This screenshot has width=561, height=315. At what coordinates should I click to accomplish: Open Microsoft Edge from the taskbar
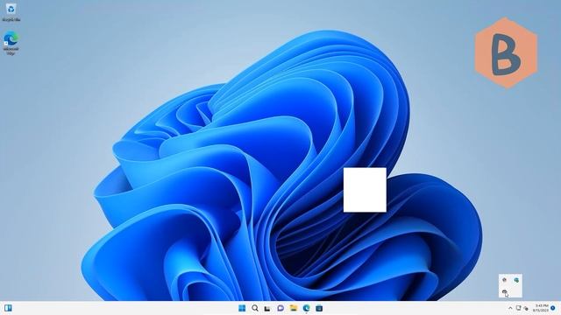pos(306,308)
